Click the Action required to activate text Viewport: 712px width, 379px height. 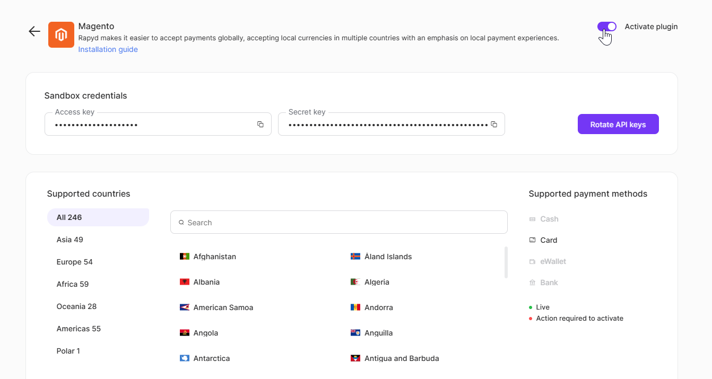click(x=580, y=319)
